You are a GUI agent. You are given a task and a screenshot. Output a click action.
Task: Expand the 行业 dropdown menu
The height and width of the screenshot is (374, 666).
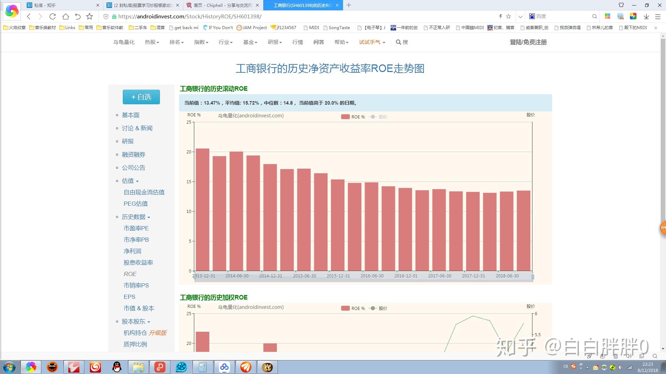pos(225,42)
